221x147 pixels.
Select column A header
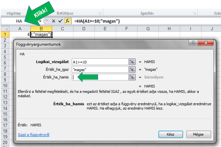pyautogui.click(x=20, y=29)
